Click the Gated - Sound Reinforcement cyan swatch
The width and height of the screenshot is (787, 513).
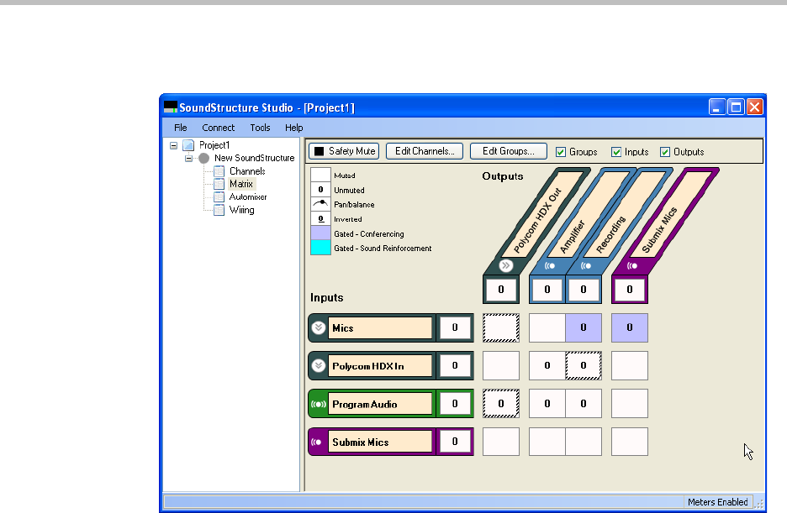tap(320, 248)
